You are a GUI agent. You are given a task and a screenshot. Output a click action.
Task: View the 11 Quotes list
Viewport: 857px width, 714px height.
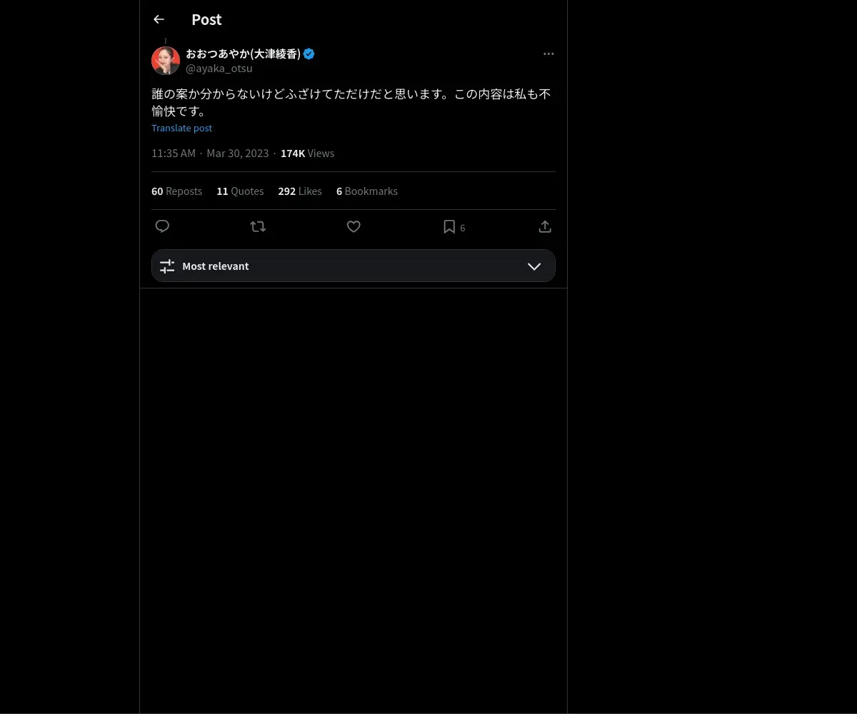point(240,191)
